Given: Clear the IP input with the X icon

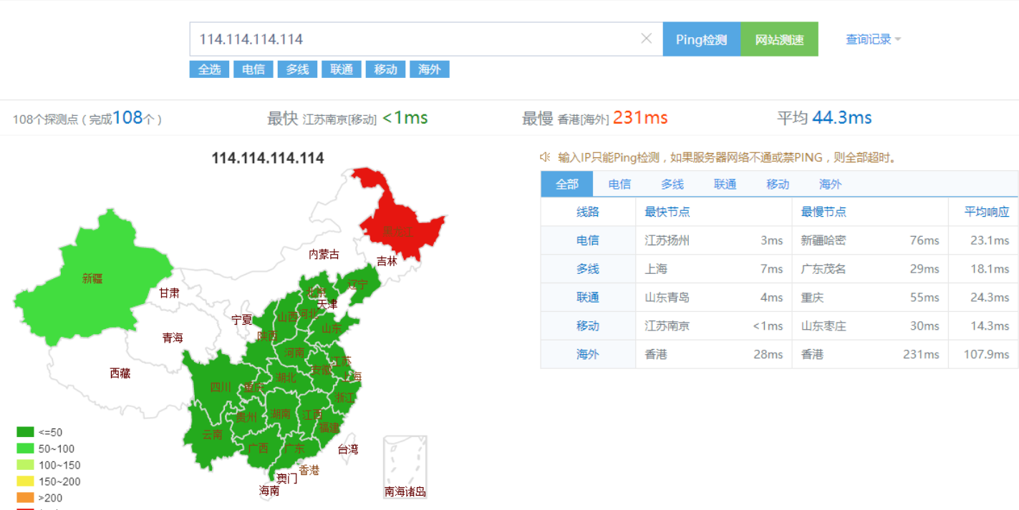Looking at the screenshot, I should pos(646,39).
